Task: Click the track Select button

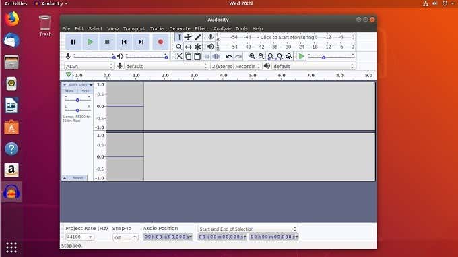Action: point(77,178)
